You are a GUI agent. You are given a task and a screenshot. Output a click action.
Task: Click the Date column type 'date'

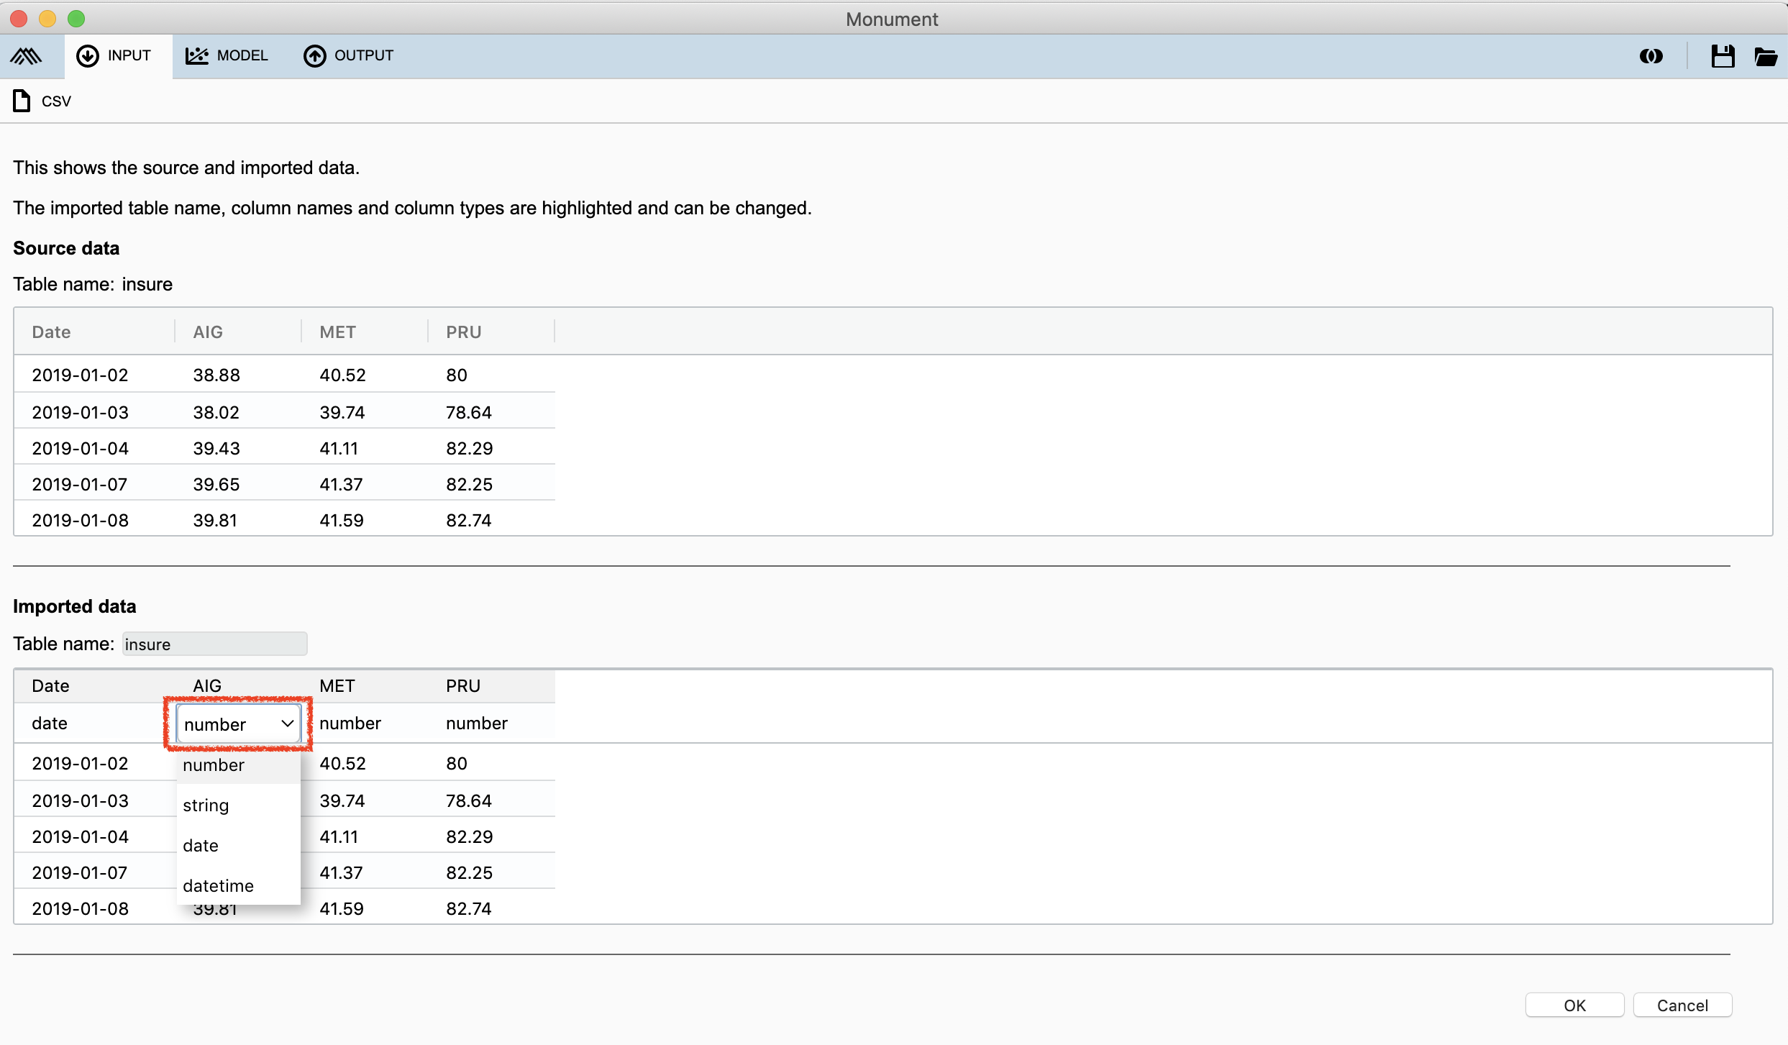point(50,724)
